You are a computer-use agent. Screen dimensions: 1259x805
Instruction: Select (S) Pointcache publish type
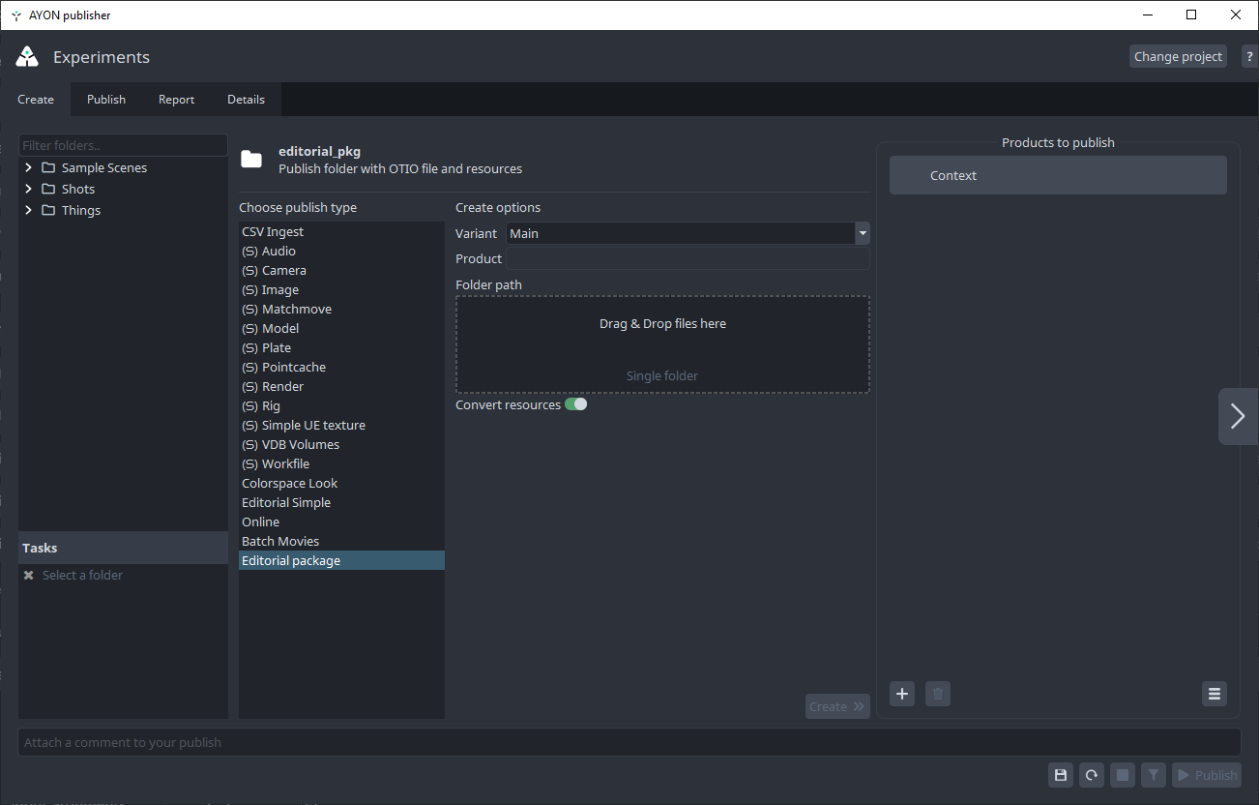tap(293, 368)
